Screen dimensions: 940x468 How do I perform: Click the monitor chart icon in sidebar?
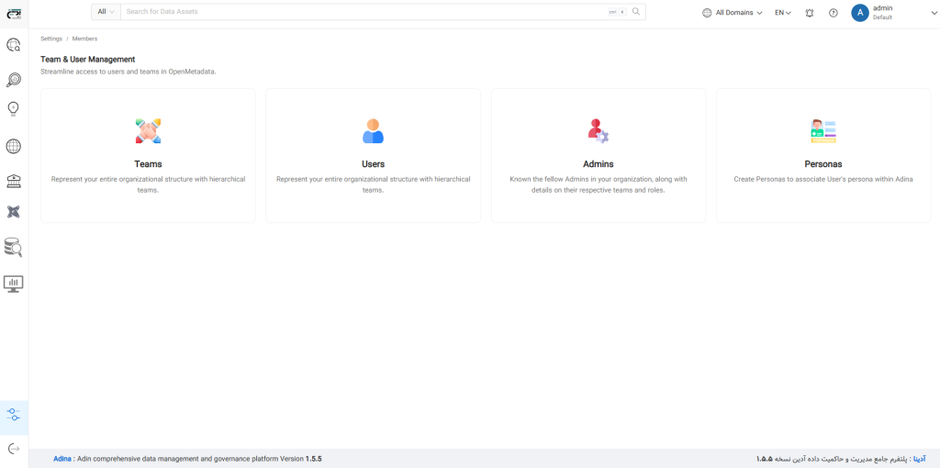click(x=14, y=284)
